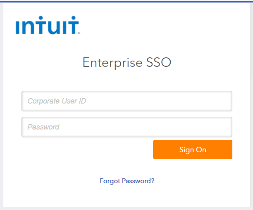
Task: Place cursor in Corporate User ID box
Action: pos(126,101)
